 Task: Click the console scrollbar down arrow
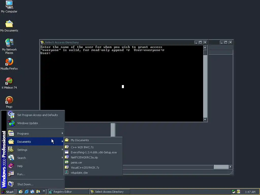[205, 119]
